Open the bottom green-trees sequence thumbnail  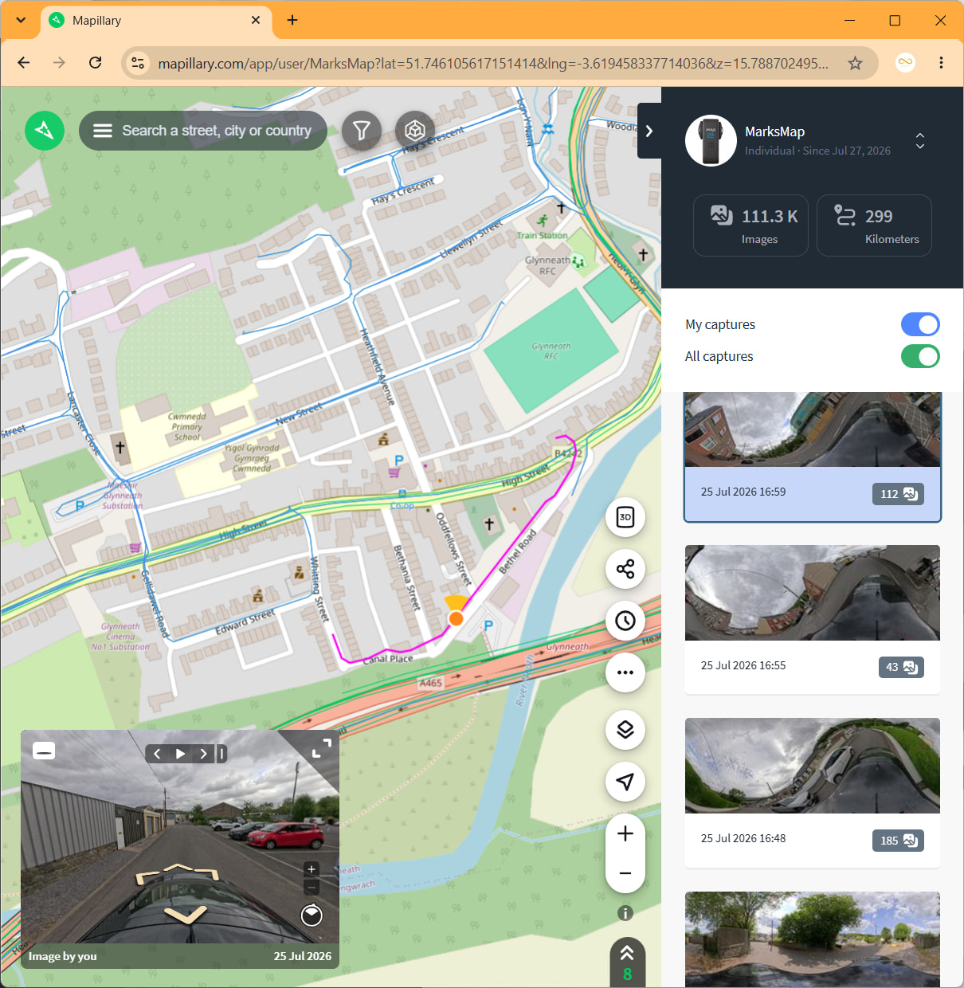coord(813,939)
